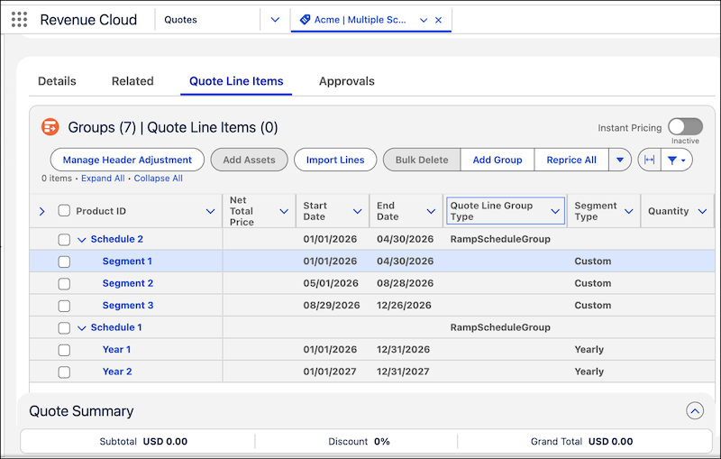Open the Year 2 link
The width and height of the screenshot is (721, 459).
(117, 372)
